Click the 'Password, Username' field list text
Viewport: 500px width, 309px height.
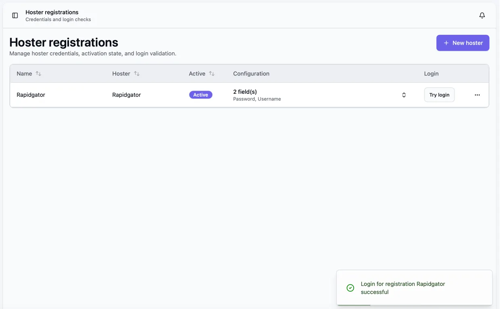tap(257, 99)
